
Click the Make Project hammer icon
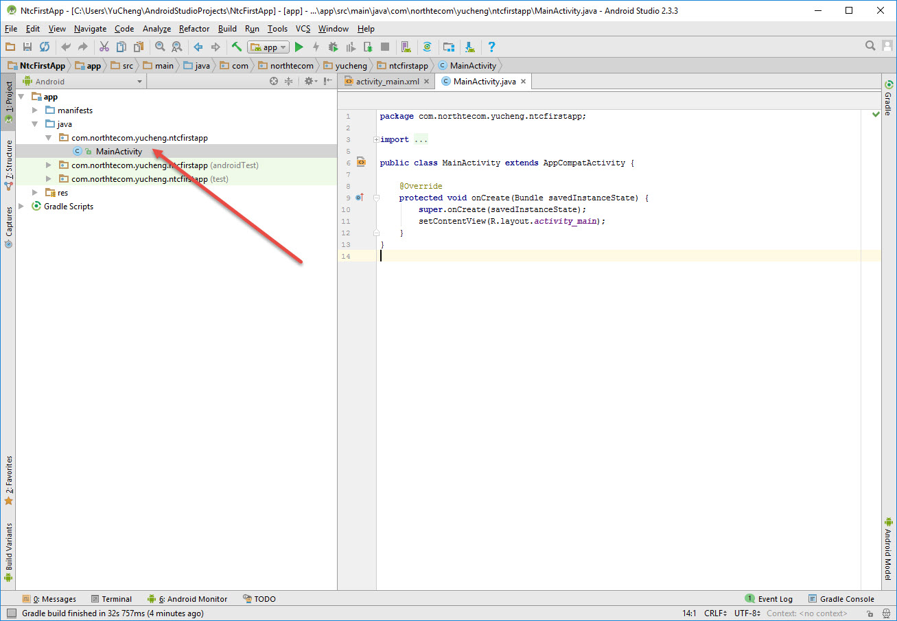click(x=236, y=47)
